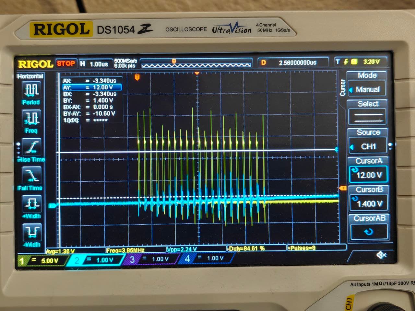This screenshot has height=311, width=415.
Task: Select the CursorB 1.400 V field
Action: (369, 203)
